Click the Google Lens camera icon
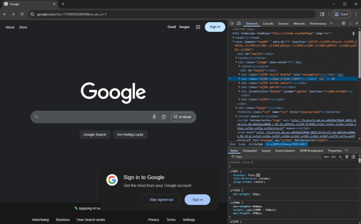Screen dimensions: 361x224 point(164,117)
